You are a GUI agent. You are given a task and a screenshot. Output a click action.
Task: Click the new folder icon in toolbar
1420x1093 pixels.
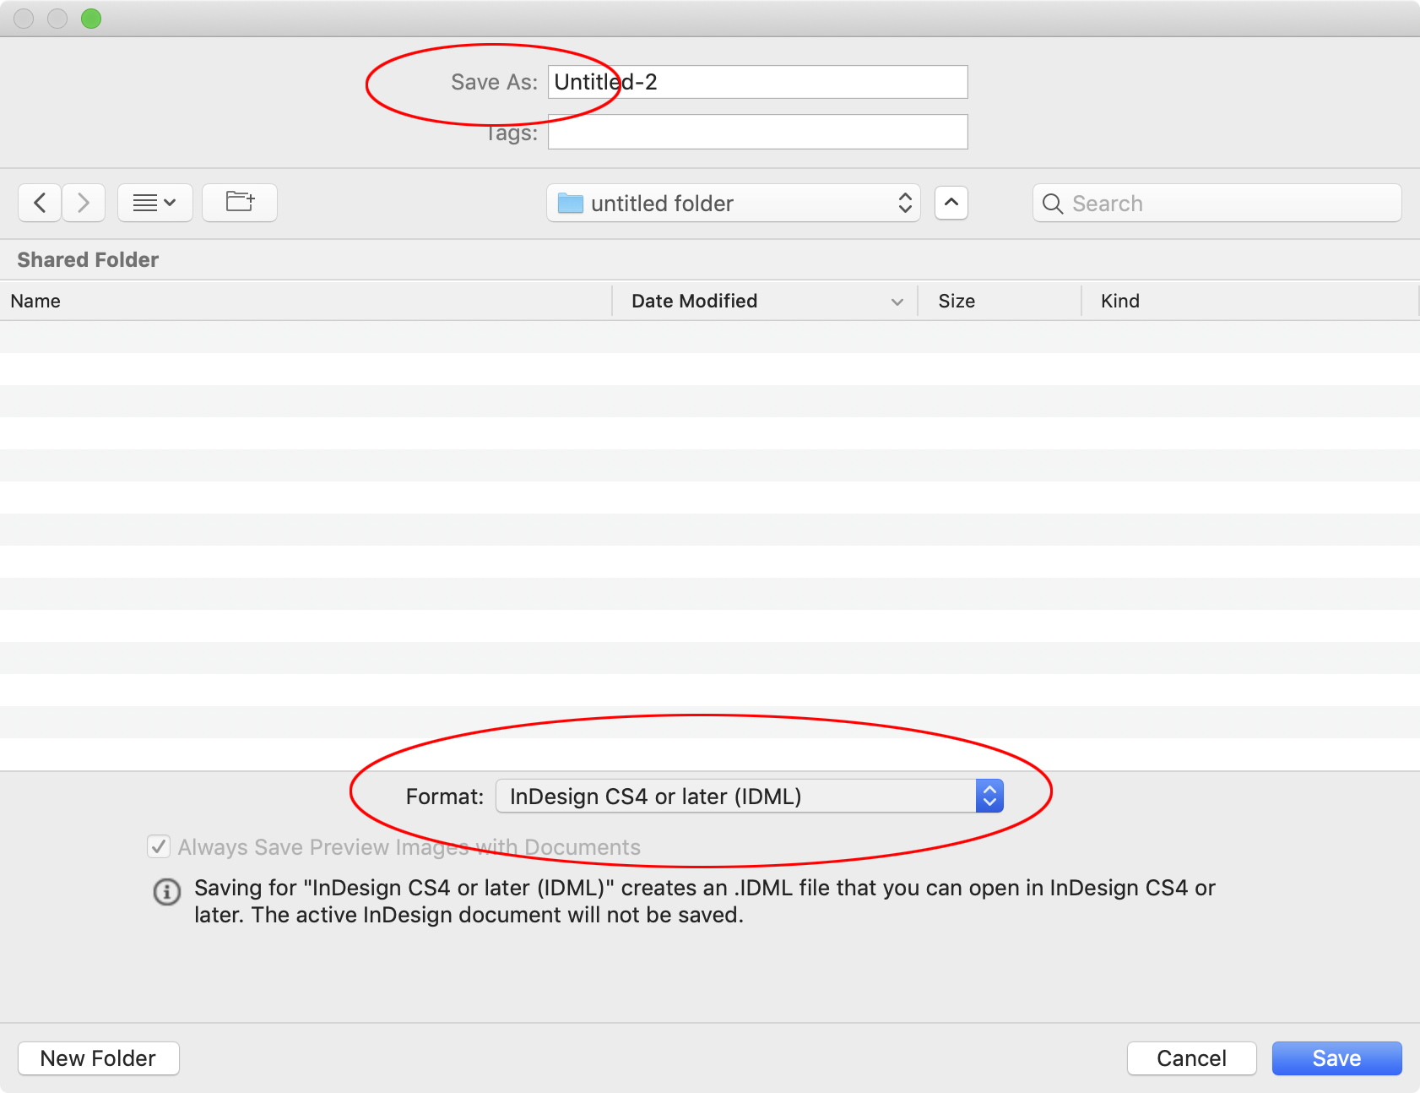(239, 203)
